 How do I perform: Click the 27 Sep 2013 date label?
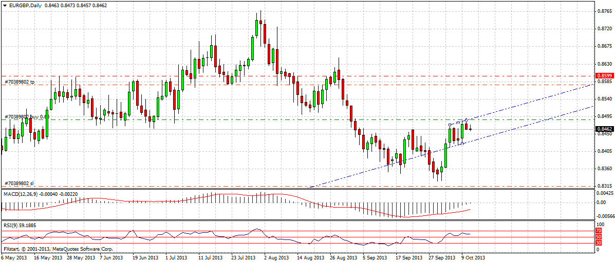pyautogui.click(x=442, y=258)
